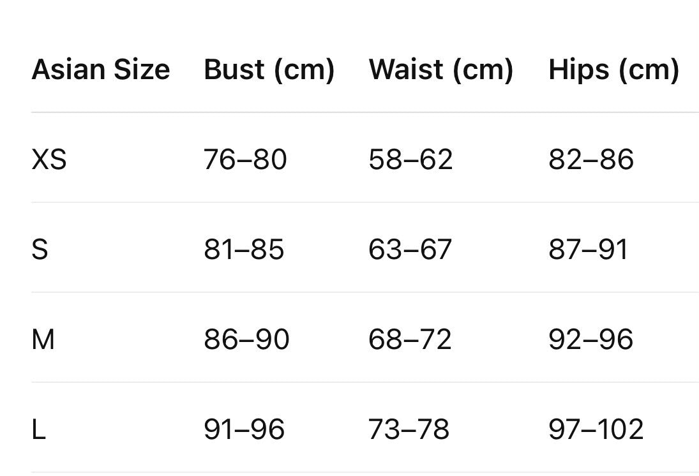Click the XS waist value 58–62
The width and height of the screenshot is (699, 476).
click(410, 160)
